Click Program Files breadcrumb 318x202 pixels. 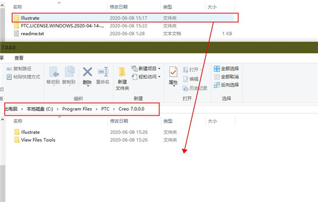click(x=77, y=109)
